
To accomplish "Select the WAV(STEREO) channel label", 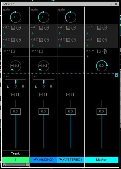I will click(71, 160).
